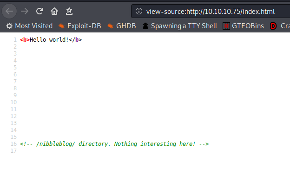Click the Spawning a TTY Shell icon
This screenshot has width=290, height=169.
(145, 26)
